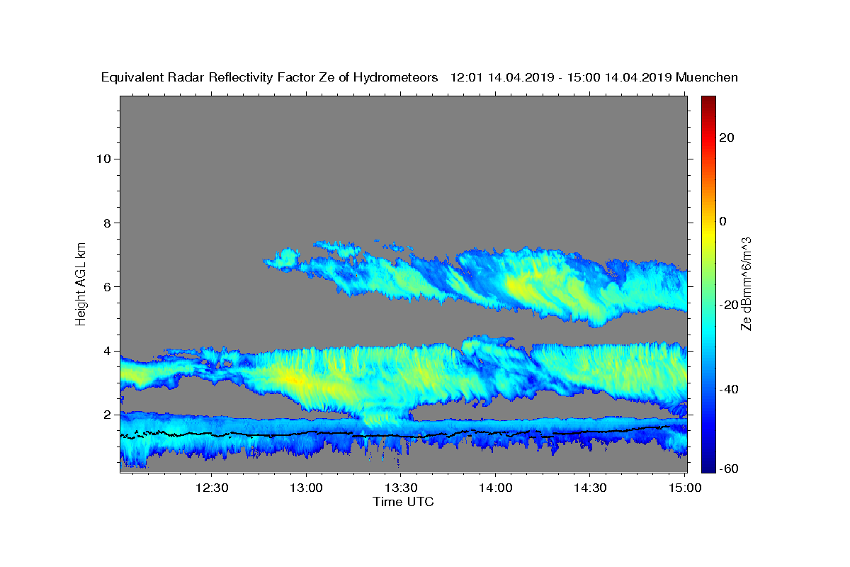The height and width of the screenshot is (567, 850).
Task: Click the '4' height tick label
Action: click(108, 350)
